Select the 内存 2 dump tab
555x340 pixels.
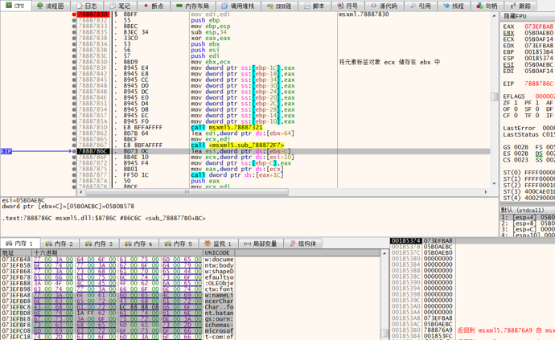60,244
